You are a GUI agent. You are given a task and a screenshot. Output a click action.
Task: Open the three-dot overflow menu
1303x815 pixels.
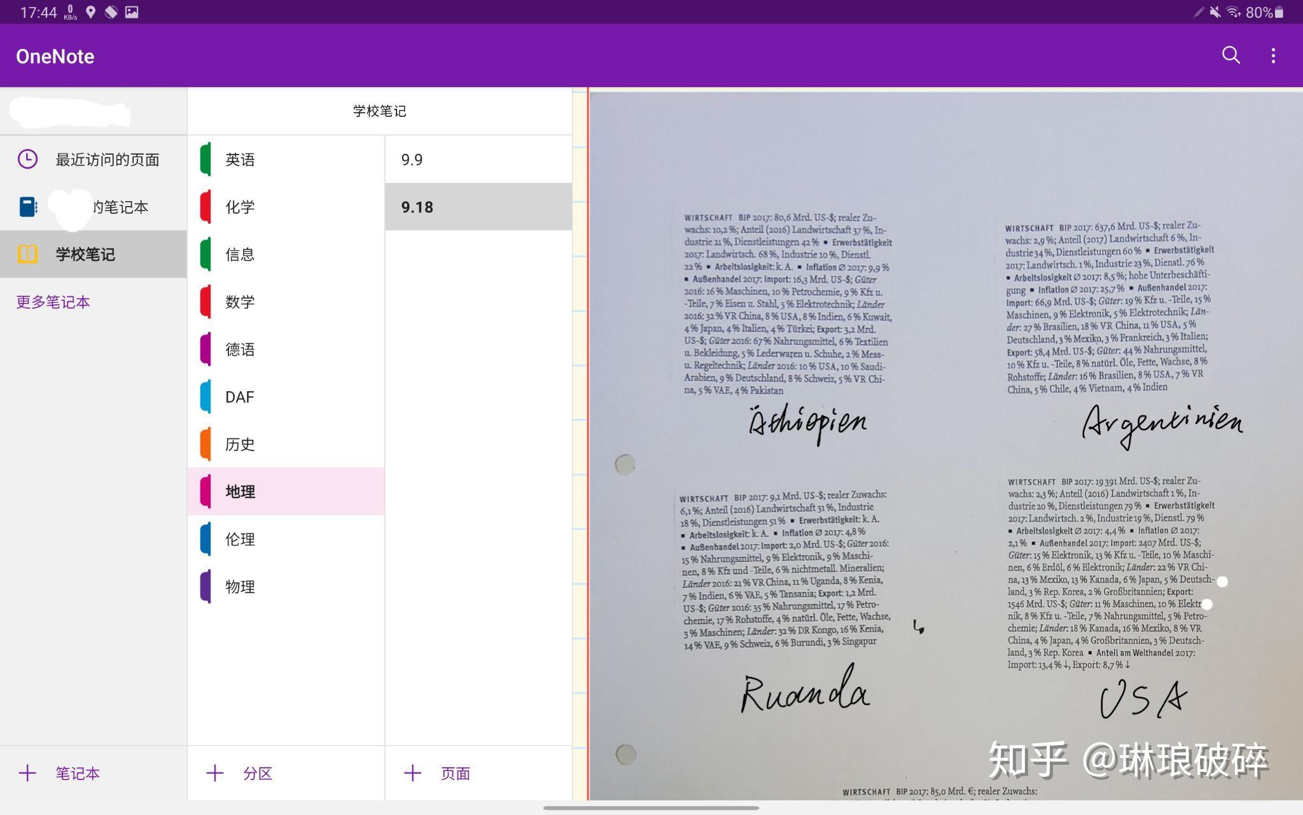point(1272,55)
